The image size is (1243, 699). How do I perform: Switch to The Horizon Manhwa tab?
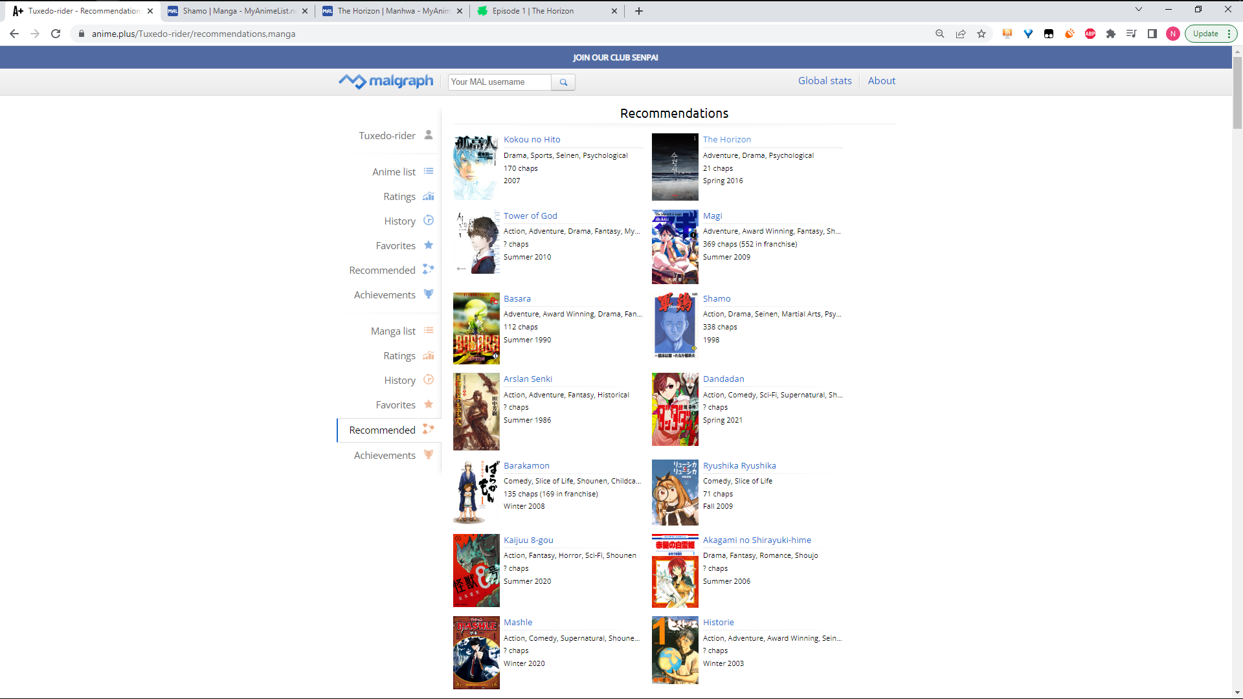(393, 11)
